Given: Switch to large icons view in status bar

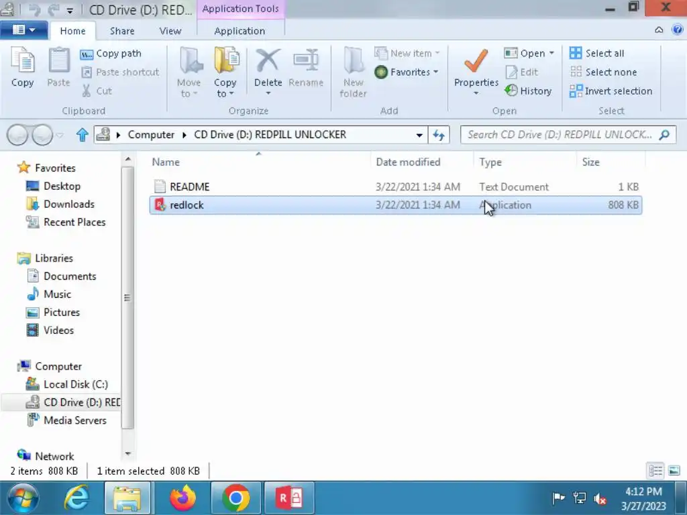Looking at the screenshot, I should (x=674, y=471).
